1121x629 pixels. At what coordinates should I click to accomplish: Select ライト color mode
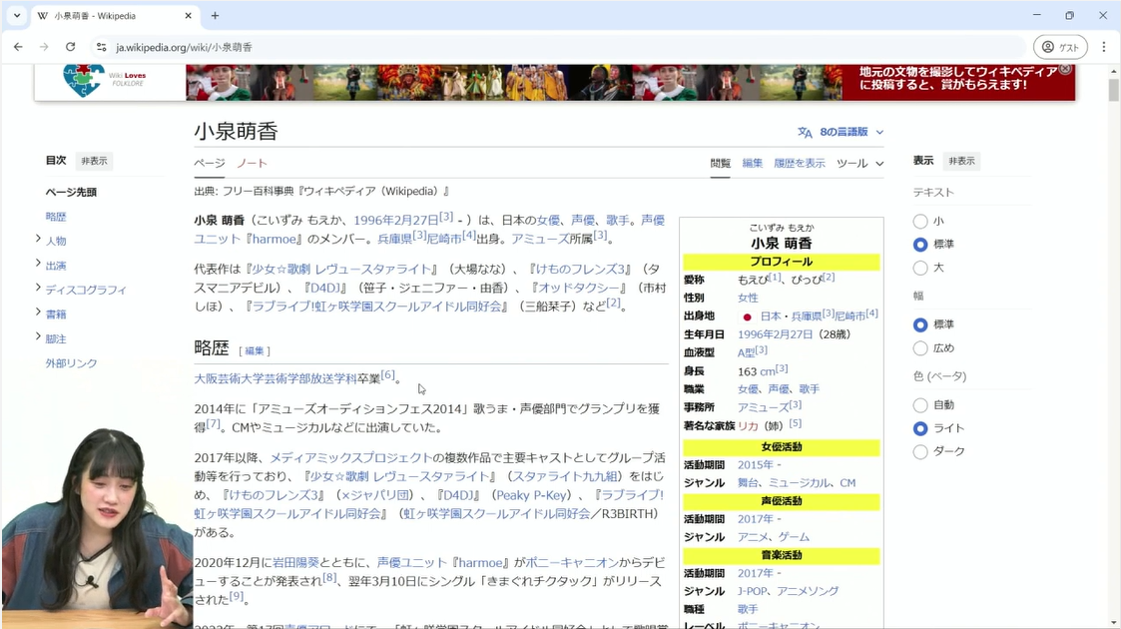point(920,428)
